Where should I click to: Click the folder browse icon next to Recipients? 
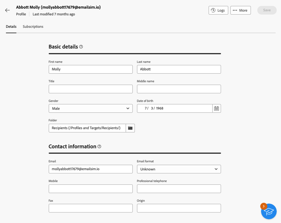point(130,128)
